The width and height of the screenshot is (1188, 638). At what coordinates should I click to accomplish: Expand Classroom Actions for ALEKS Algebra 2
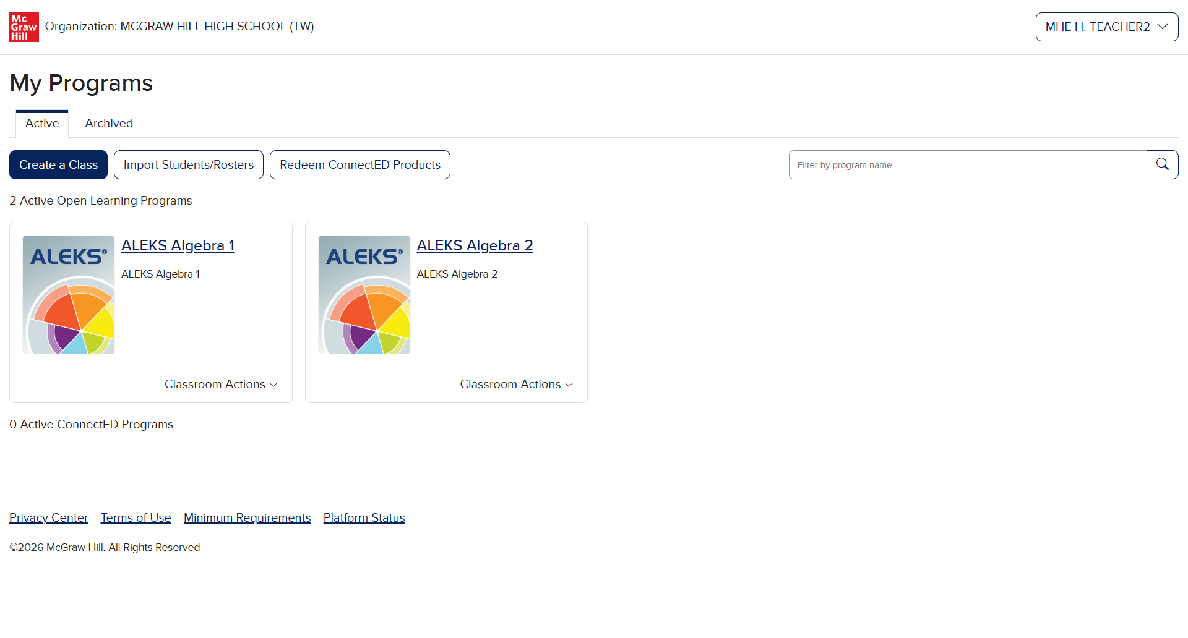click(x=516, y=385)
